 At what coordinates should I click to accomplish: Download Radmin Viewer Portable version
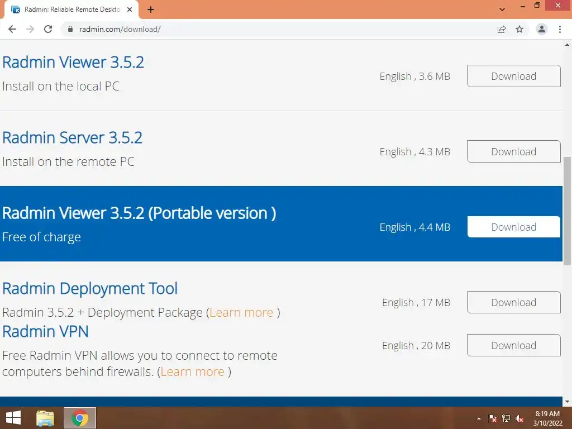(x=514, y=227)
